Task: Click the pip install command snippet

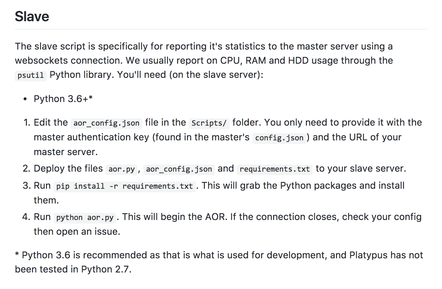Action: click(124, 186)
